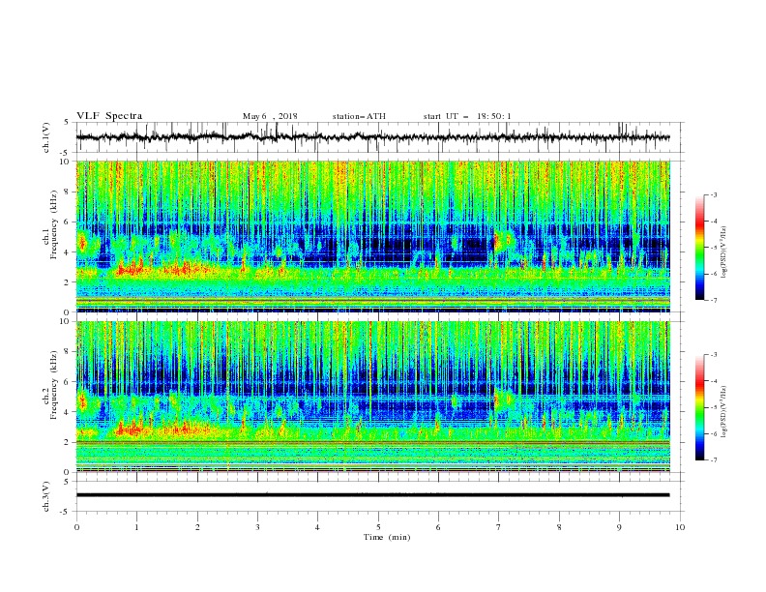Click the '8' kHz tick on ch.1 spectrogram axis
The image size is (766, 592).
(67, 192)
